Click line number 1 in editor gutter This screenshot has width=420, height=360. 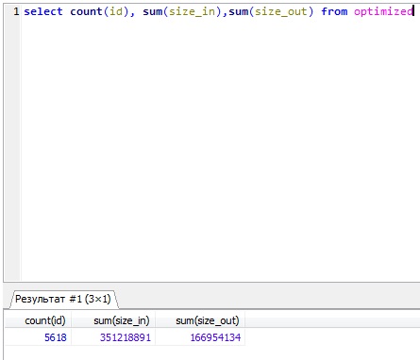[x=16, y=11]
